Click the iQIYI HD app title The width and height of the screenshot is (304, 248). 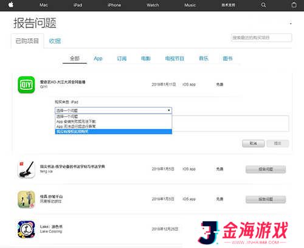63,82
